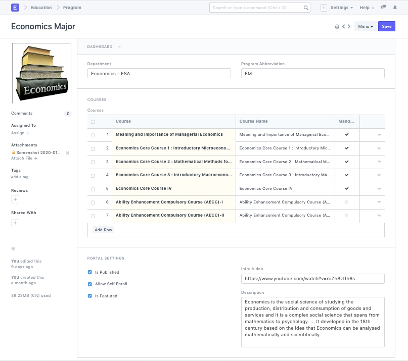The height and width of the screenshot is (361, 408).
Task: Click Add Row in Courses table
Action: [x=103, y=230]
